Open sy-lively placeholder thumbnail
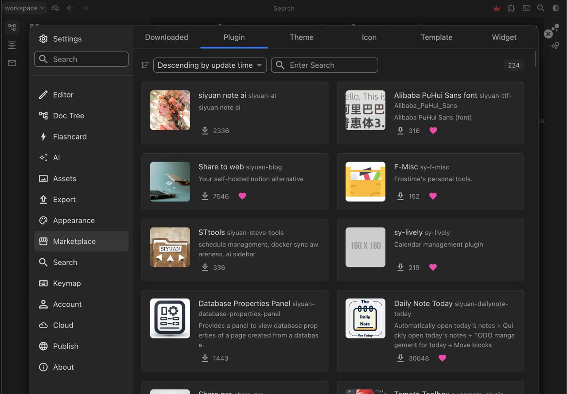The height and width of the screenshot is (394, 567). click(x=365, y=247)
